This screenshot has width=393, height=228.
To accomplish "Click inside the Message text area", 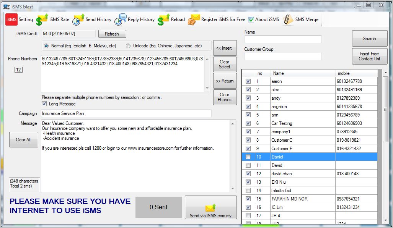I will (135, 157).
